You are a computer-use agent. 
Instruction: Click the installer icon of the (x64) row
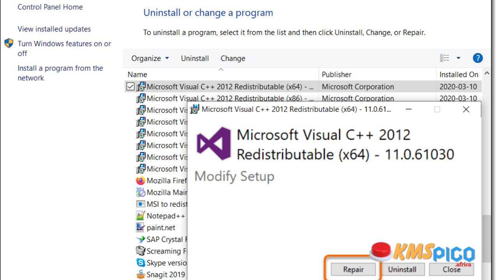click(x=141, y=87)
